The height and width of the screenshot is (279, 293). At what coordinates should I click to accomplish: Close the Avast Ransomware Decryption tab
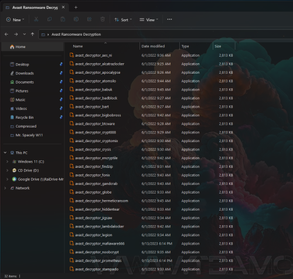pos(63,7)
